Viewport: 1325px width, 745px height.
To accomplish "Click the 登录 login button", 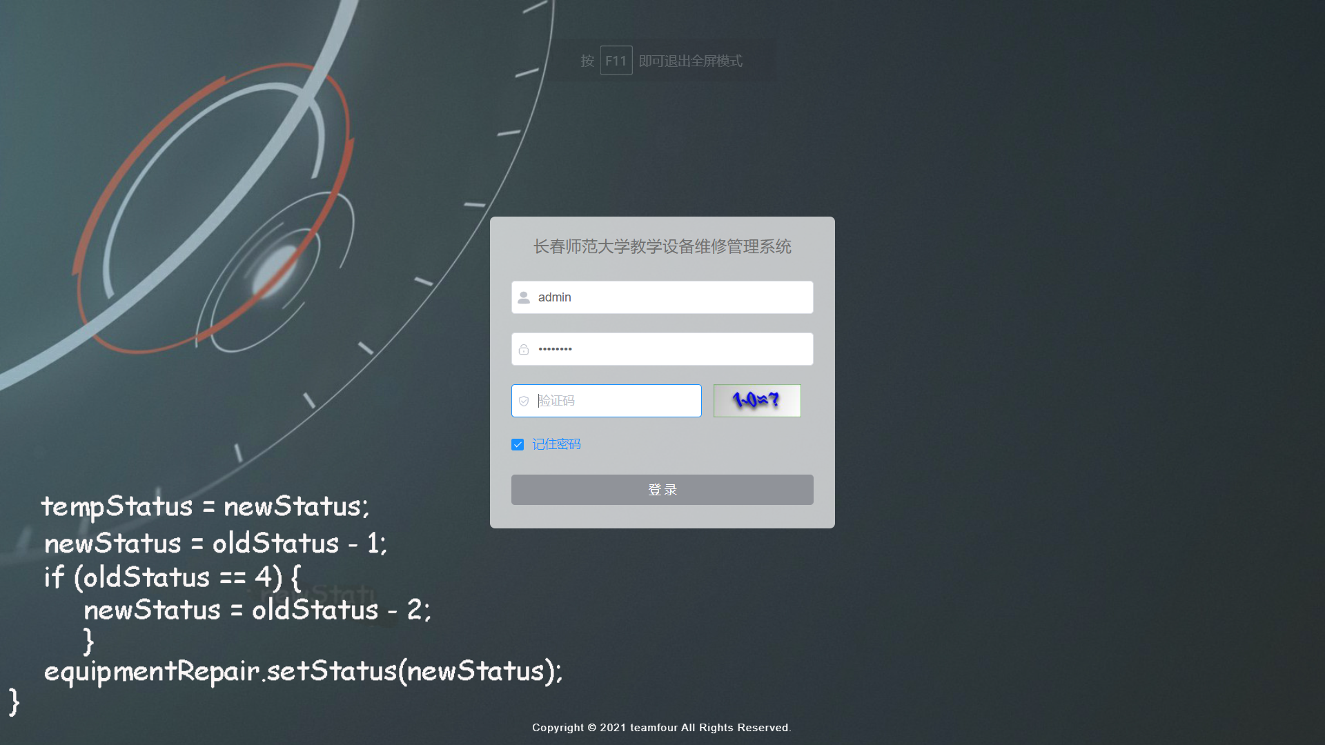I will [662, 489].
